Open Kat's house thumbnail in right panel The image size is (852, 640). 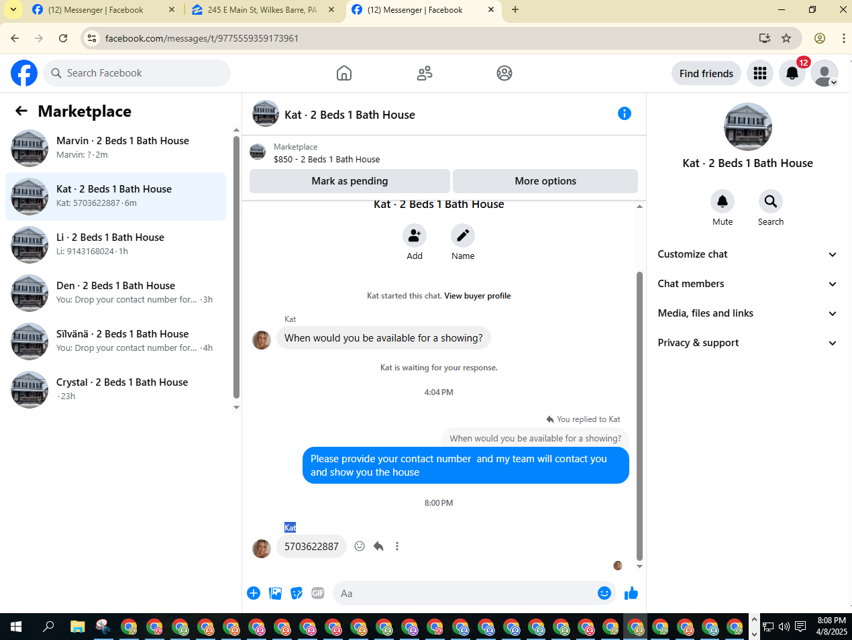(x=748, y=127)
